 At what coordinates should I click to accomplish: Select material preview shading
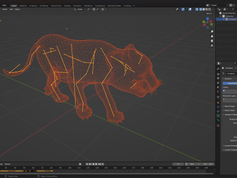click(207, 9)
